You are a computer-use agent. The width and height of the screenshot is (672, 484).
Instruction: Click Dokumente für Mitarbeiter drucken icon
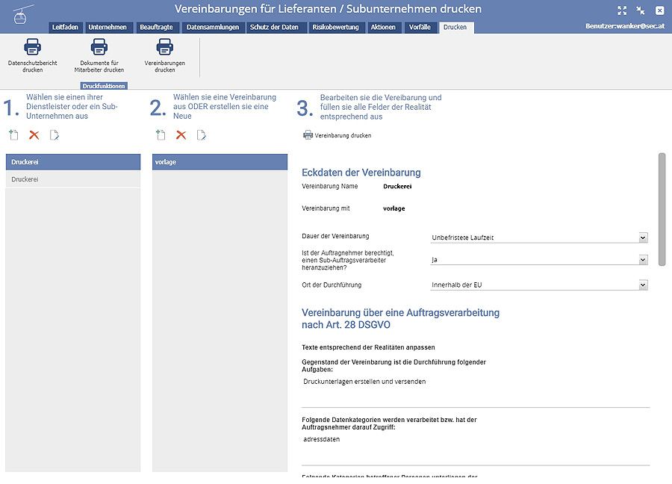point(99,49)
